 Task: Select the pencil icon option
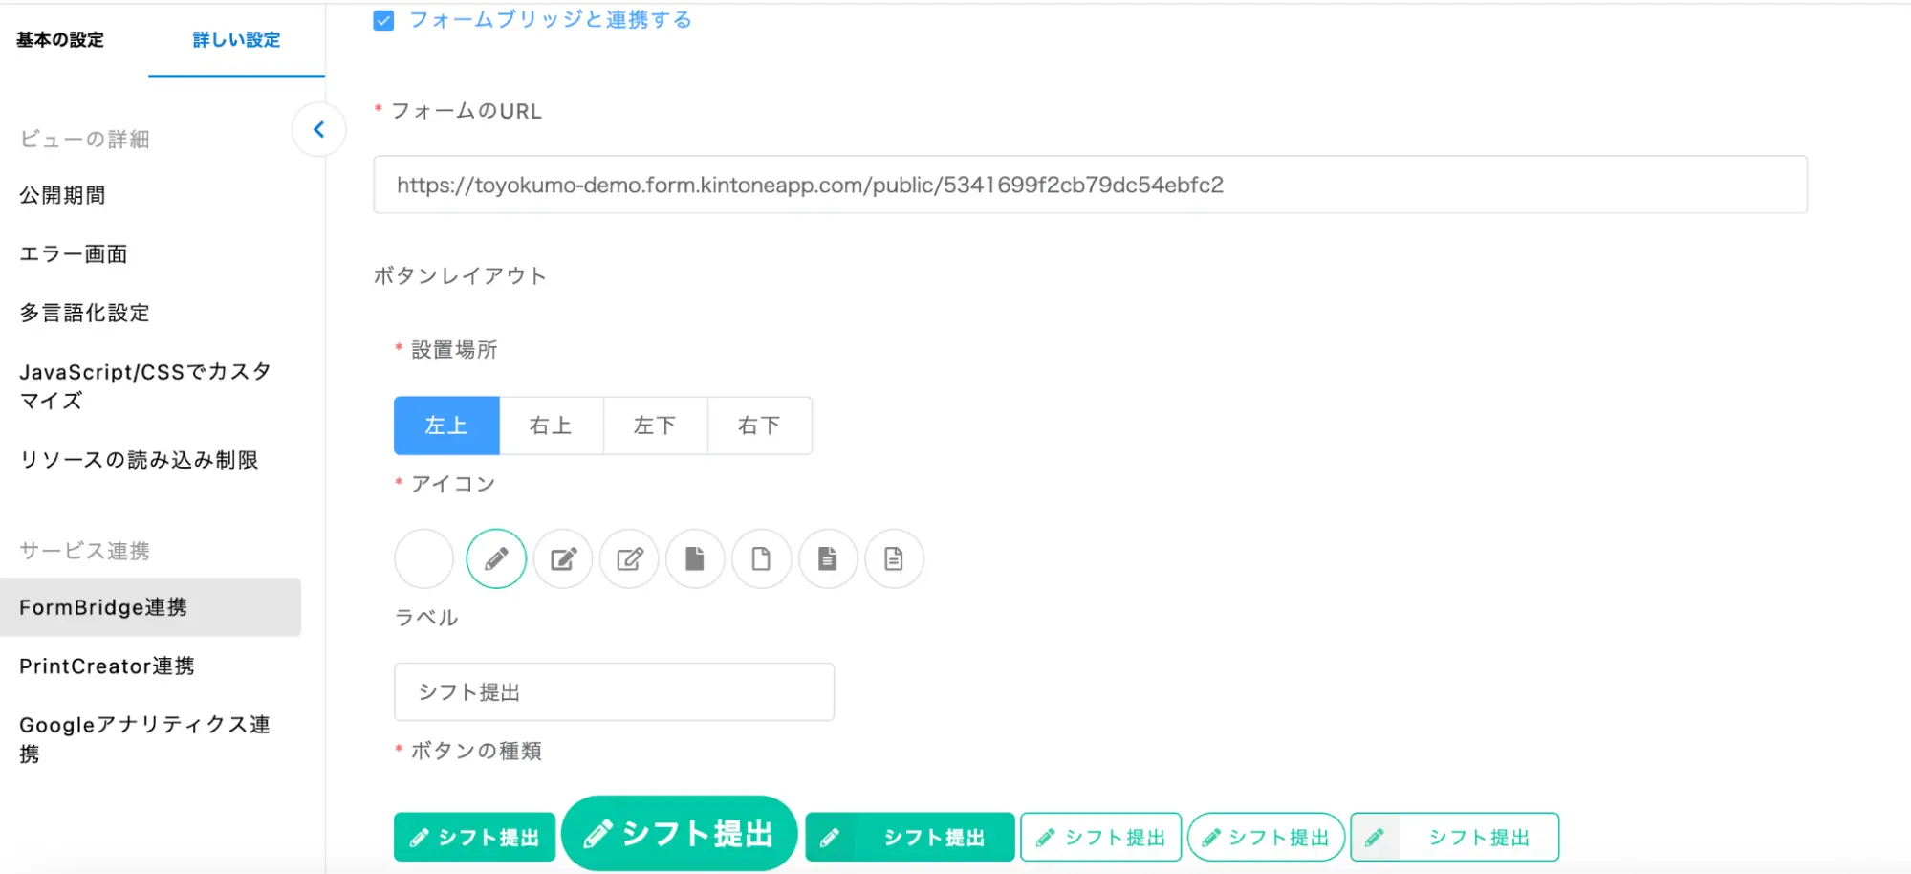click(x=496, y=558)
